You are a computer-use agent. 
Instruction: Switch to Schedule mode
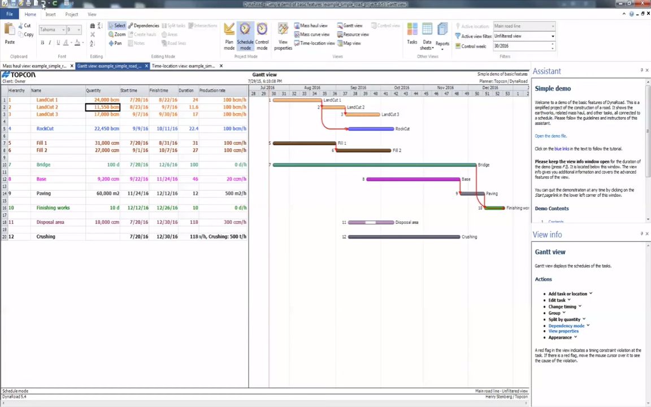pos(245,37)
